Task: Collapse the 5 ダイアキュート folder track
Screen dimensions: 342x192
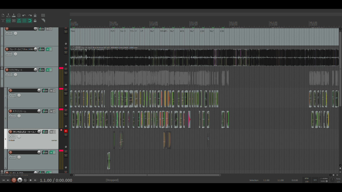Action: (x=2, y=68)
